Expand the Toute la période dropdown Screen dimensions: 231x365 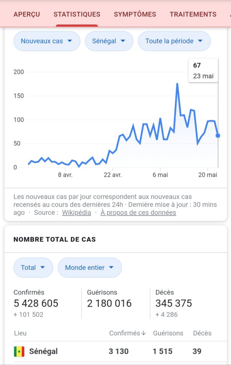174,41
